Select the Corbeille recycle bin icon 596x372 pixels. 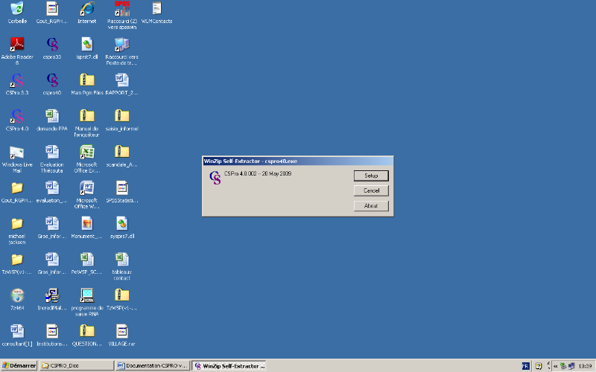coord(17,13)
